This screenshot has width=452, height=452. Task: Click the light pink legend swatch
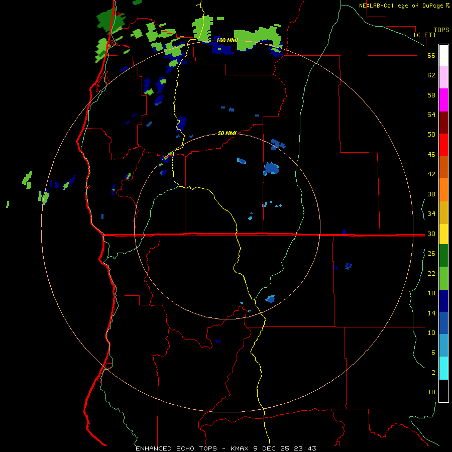(443, 77)
